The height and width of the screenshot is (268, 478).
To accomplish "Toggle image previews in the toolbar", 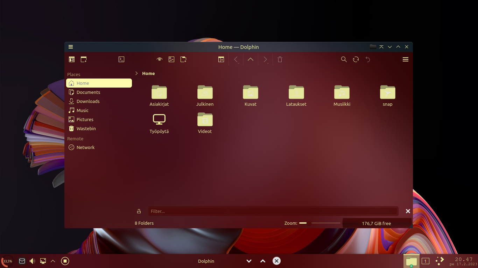I will 171,59.
